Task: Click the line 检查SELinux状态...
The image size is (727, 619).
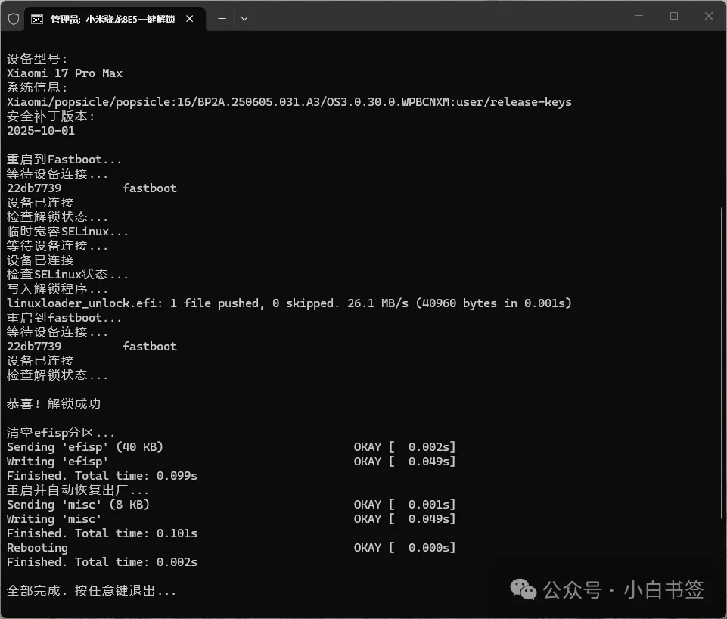Action: [67, 275]
